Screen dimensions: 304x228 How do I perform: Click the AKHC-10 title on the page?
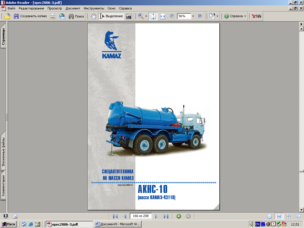point(153,189)
